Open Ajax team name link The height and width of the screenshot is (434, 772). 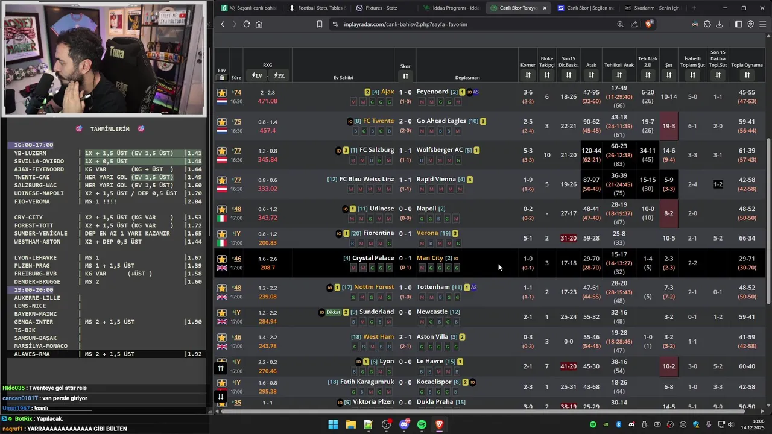(387, 92)
